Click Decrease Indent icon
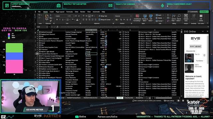This screenshot has width=213, height=119. pos(93,20)
